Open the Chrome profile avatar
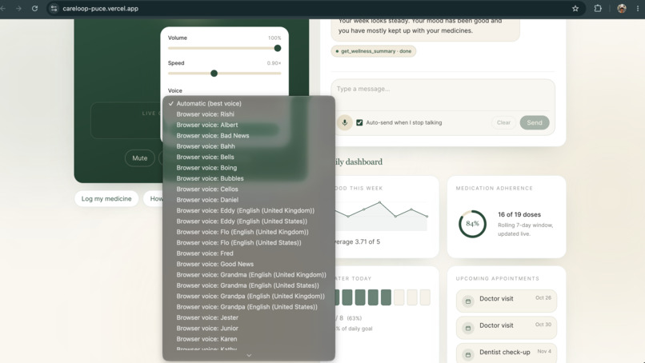The height and width of the screenshot is (363, 645). pyautogui.click(x=622, y=8)
